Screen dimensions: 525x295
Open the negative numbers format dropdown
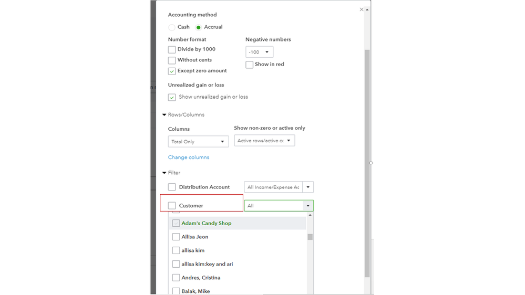point(259,52)
